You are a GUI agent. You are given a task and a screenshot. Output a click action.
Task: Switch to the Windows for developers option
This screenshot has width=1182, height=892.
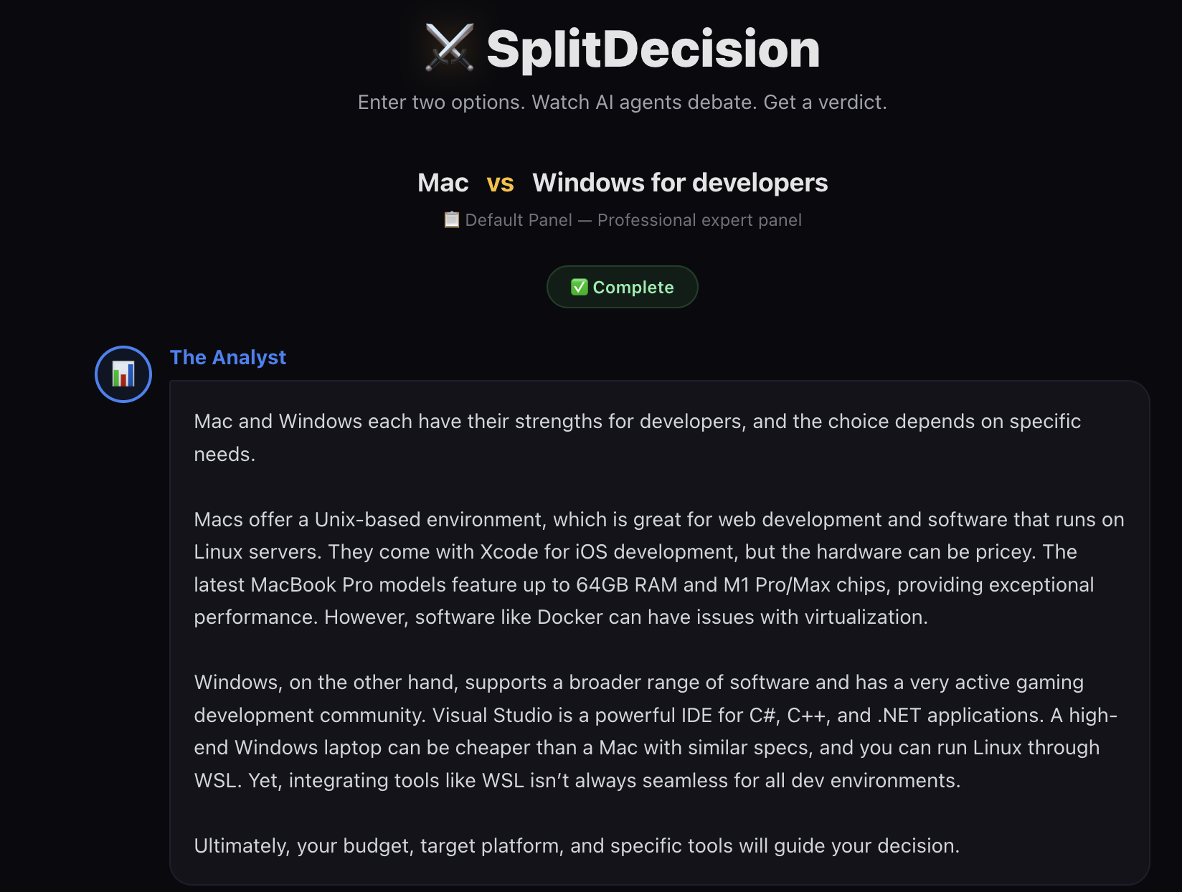(x=679, y=183)
